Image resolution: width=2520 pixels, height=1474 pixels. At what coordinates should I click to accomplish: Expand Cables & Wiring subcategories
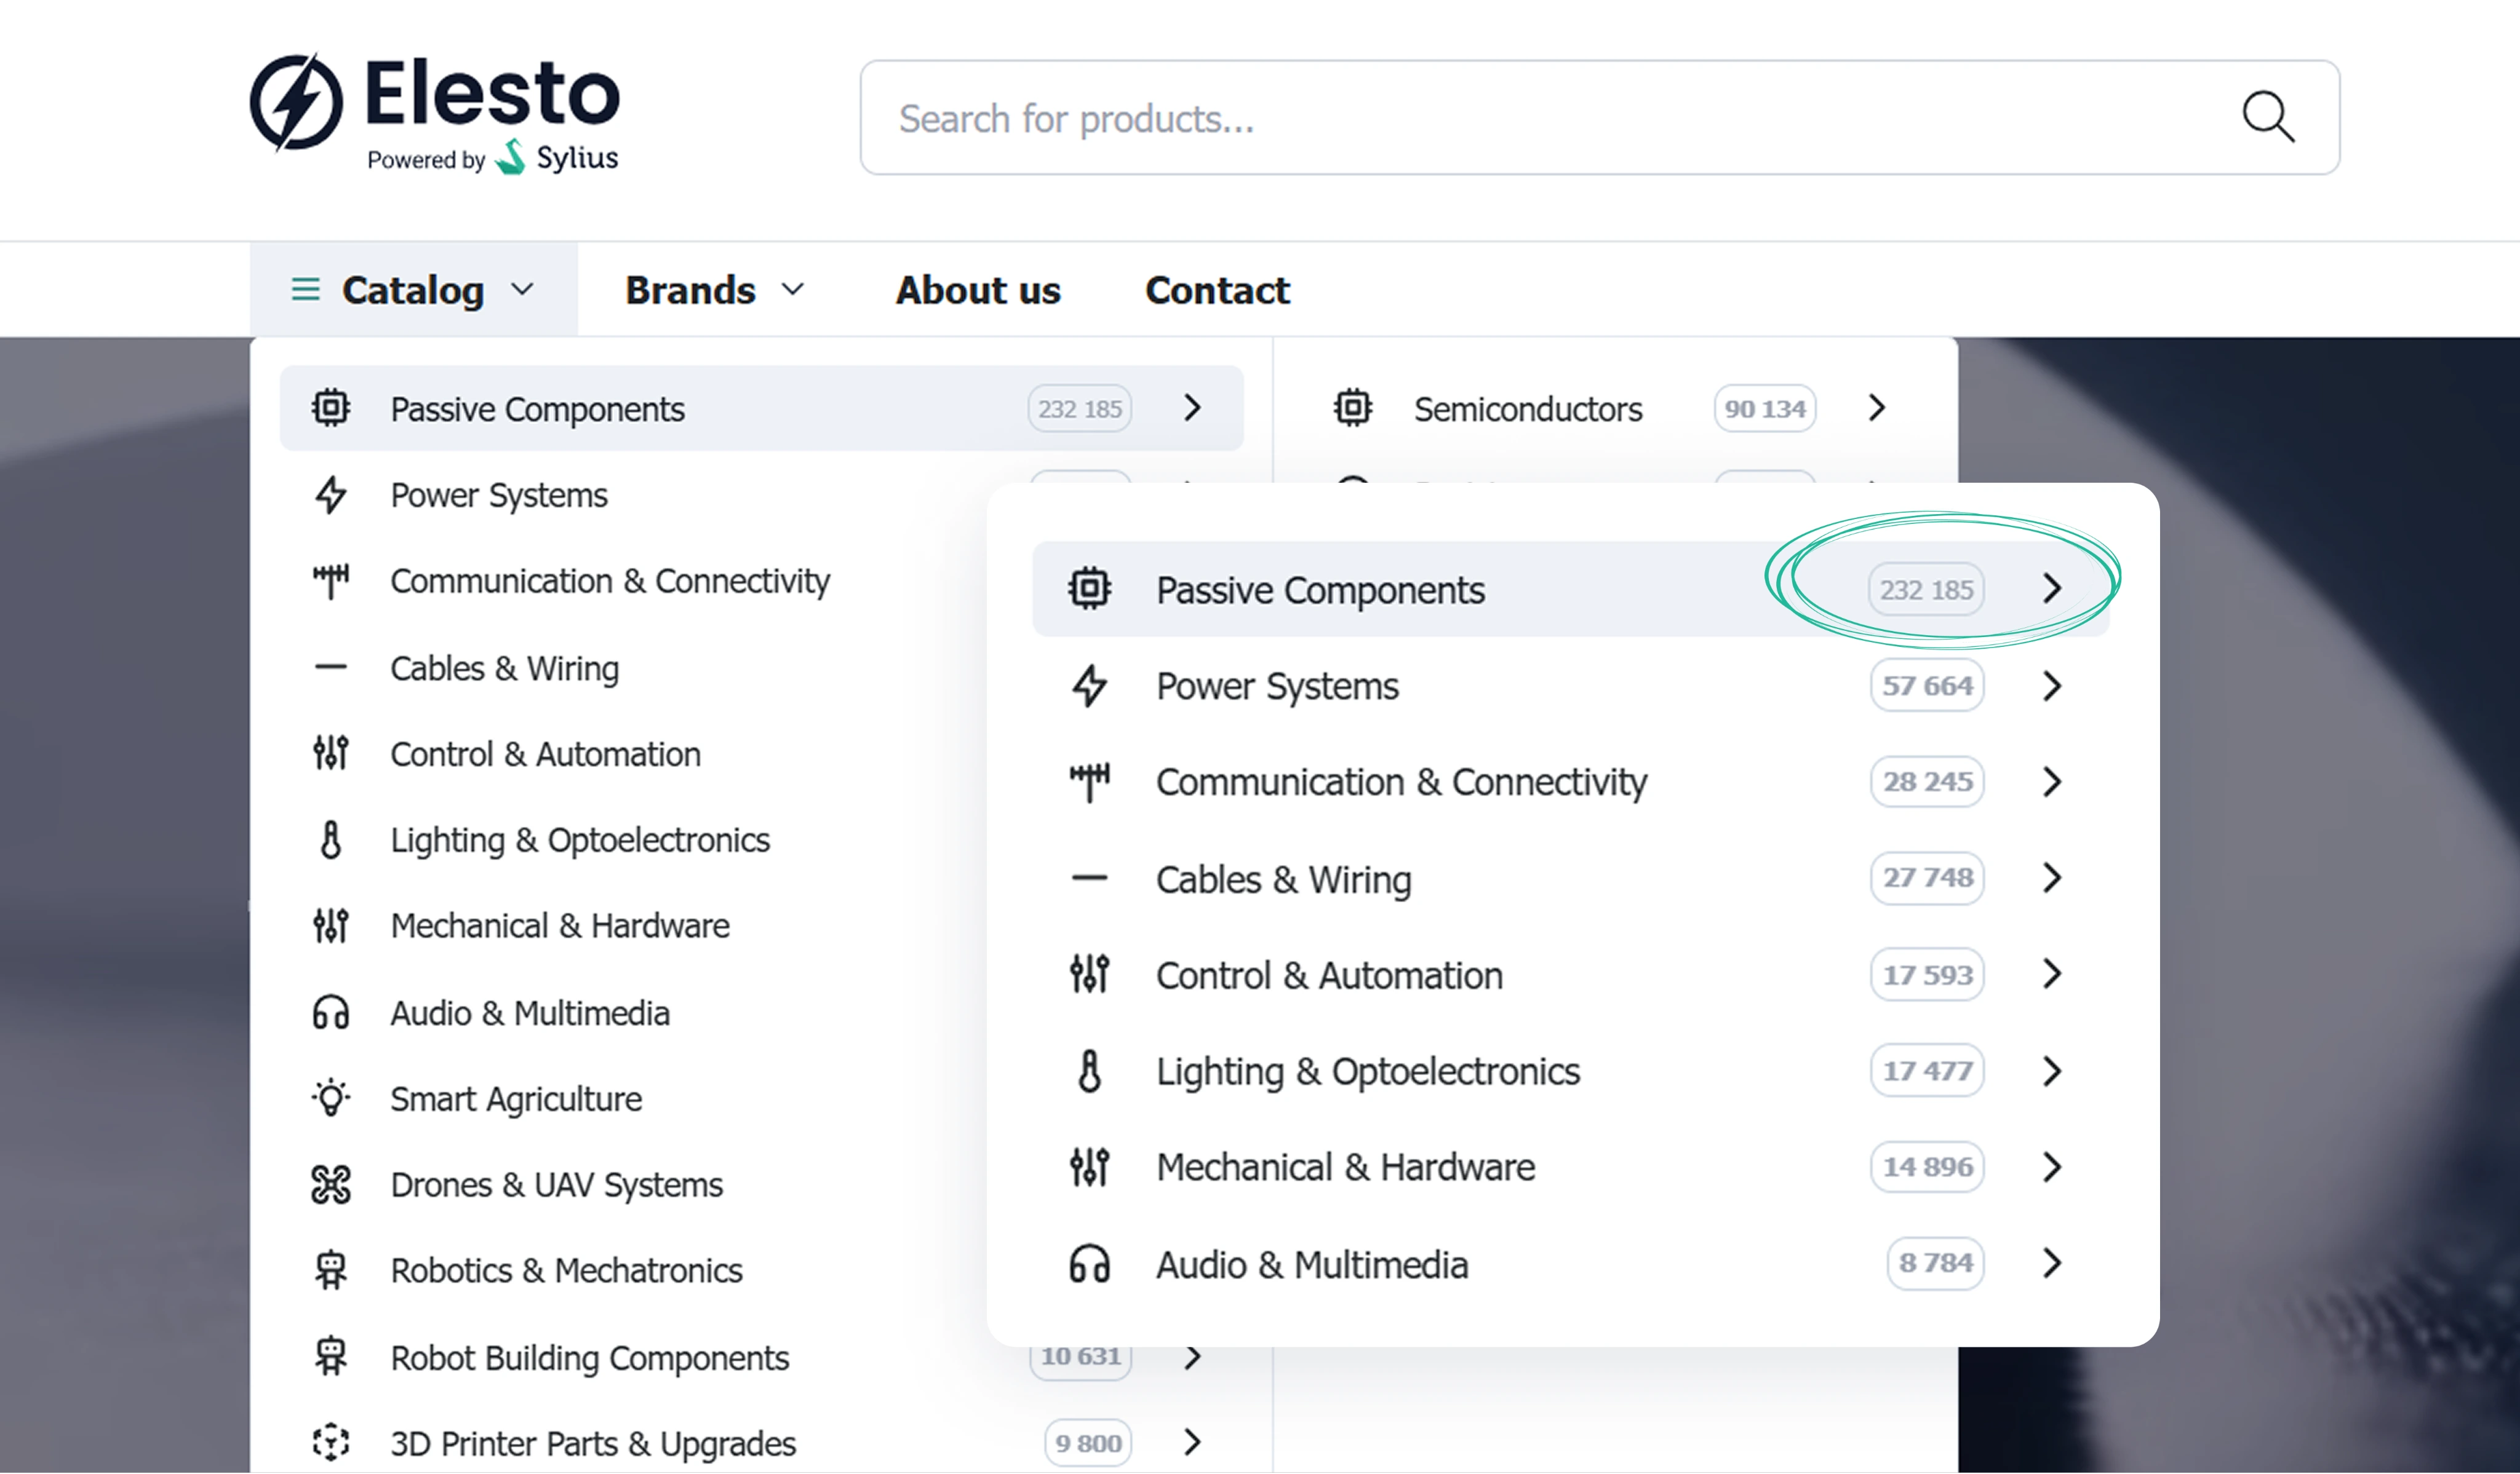click(2052, 878)
